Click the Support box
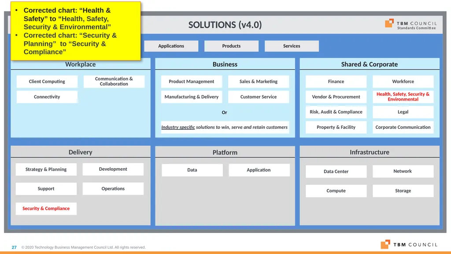Viewport: 451px width, 254px height. (x=46, y=189)
